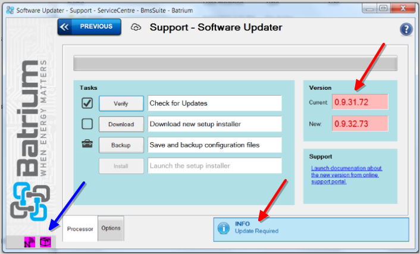Click 'Save and backup configuration files' field
The height and width of the screenshot is (254, 420).
click(215, 145)
